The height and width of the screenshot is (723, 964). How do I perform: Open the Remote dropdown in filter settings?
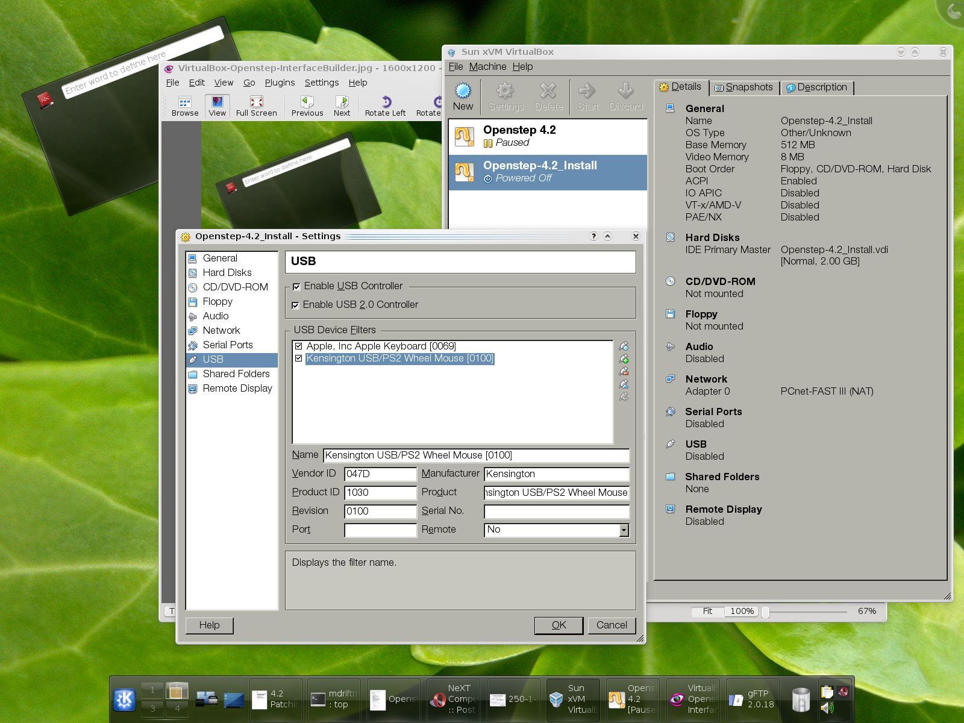(623, 530)
